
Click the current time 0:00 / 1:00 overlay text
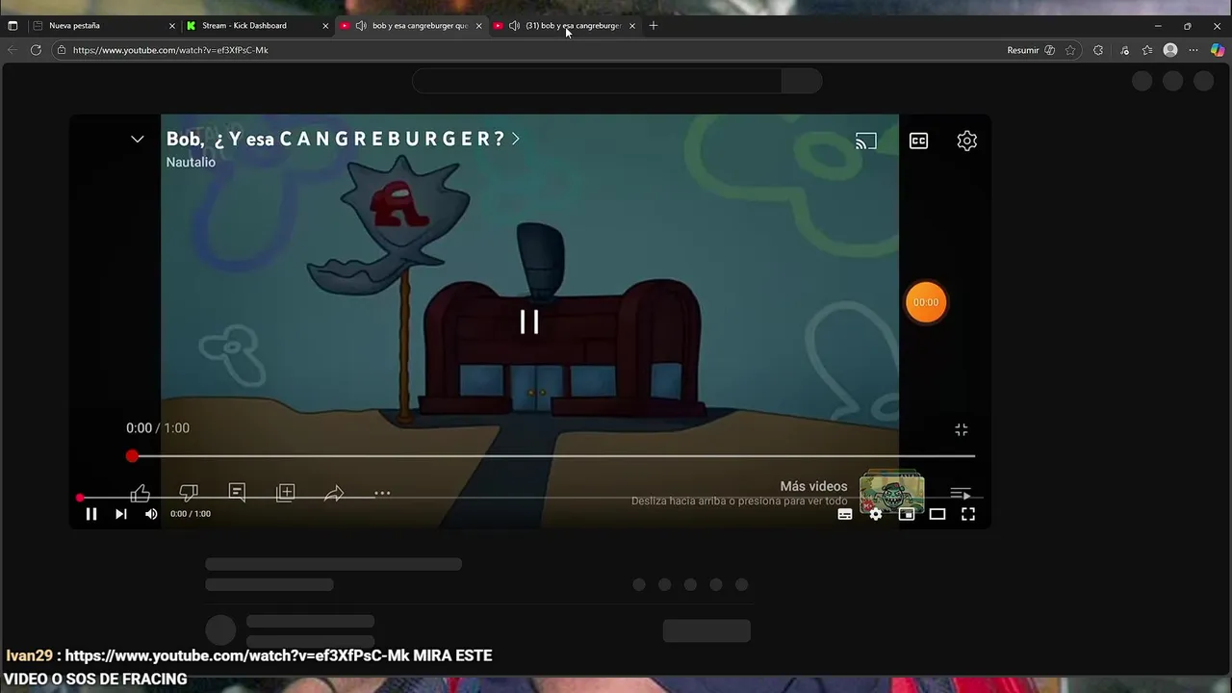pos(158,428)
